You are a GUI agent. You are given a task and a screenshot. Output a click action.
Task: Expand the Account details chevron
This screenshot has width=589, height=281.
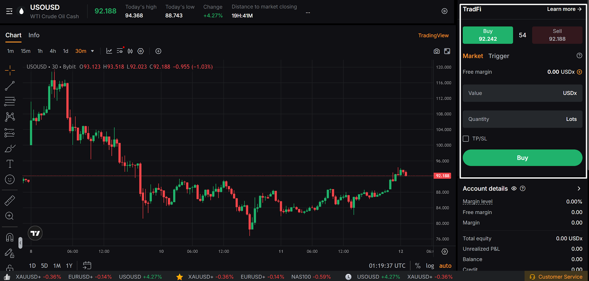(x=579, y=188)
